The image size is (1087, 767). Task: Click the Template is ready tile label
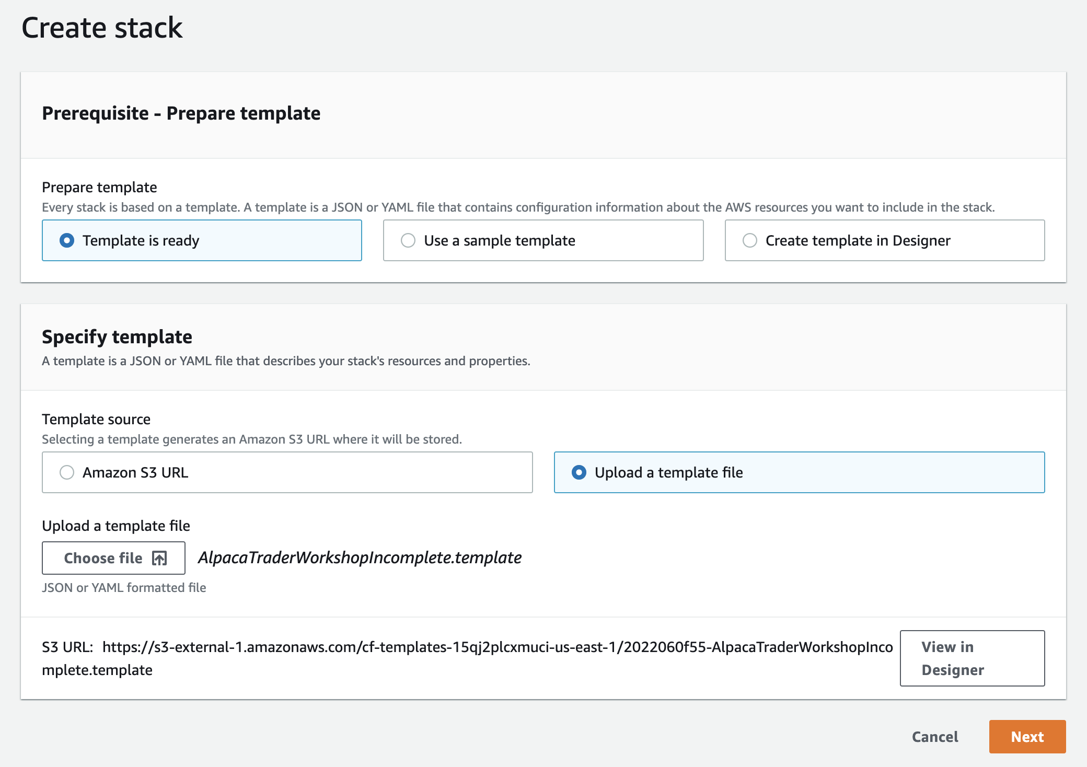pos(141,240)
